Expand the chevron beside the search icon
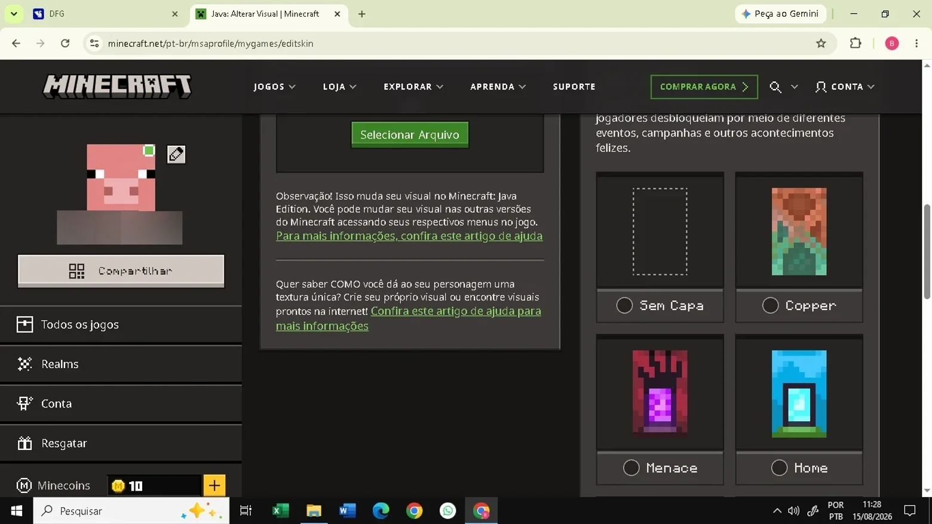The image size is (932, 524). [x=794, y=87]
